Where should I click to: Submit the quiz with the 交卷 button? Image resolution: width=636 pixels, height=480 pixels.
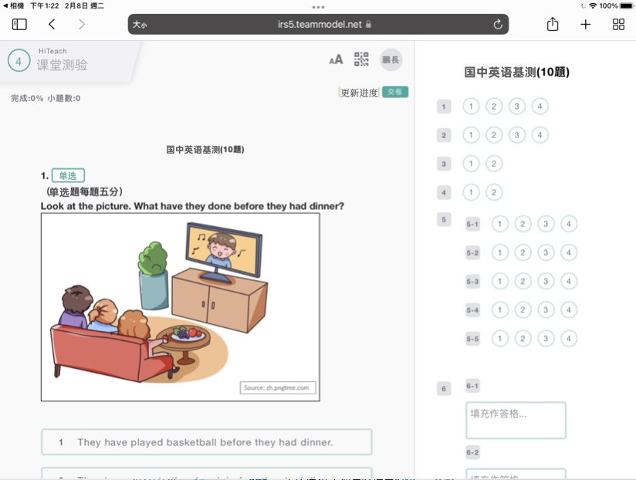point(394,92)
